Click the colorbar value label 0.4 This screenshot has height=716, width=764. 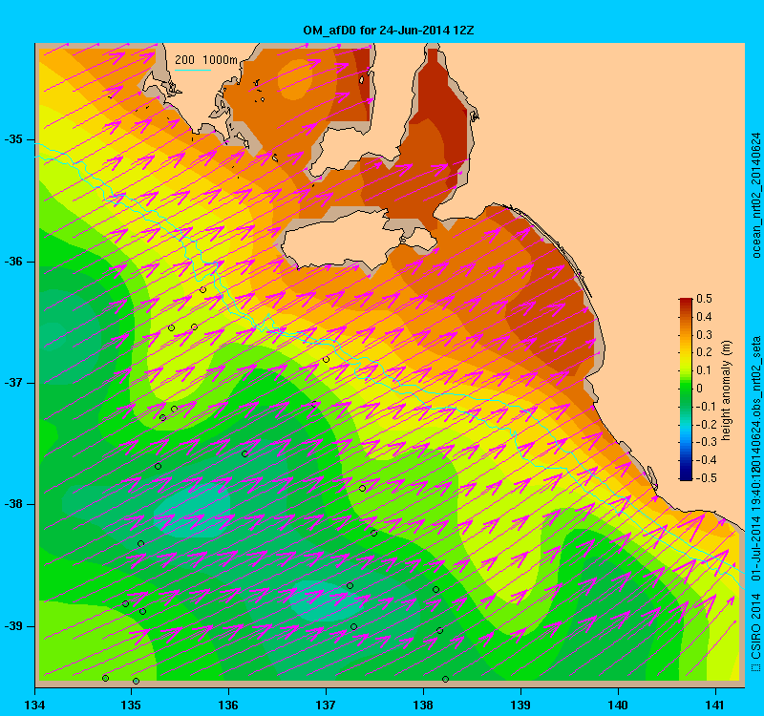click(x=704, y=317)
